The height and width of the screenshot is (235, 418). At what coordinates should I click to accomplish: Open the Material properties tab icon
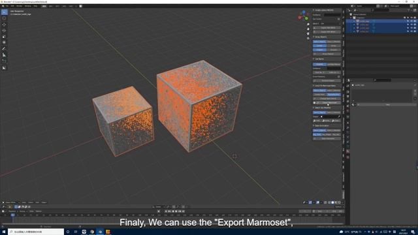(x=347, y=151)
